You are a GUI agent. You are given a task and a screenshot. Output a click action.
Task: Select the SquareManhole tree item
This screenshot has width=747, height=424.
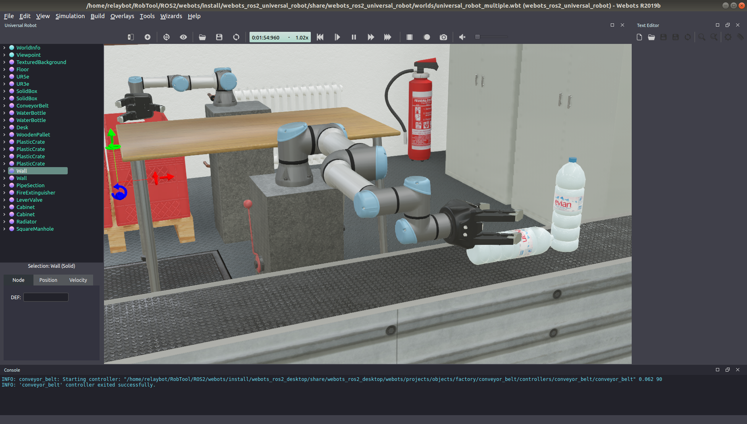point(35,229)
